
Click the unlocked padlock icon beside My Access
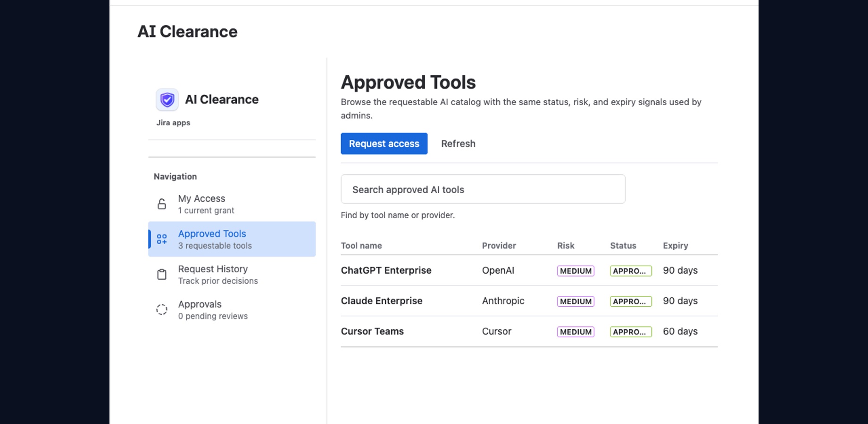click(162, 204)
